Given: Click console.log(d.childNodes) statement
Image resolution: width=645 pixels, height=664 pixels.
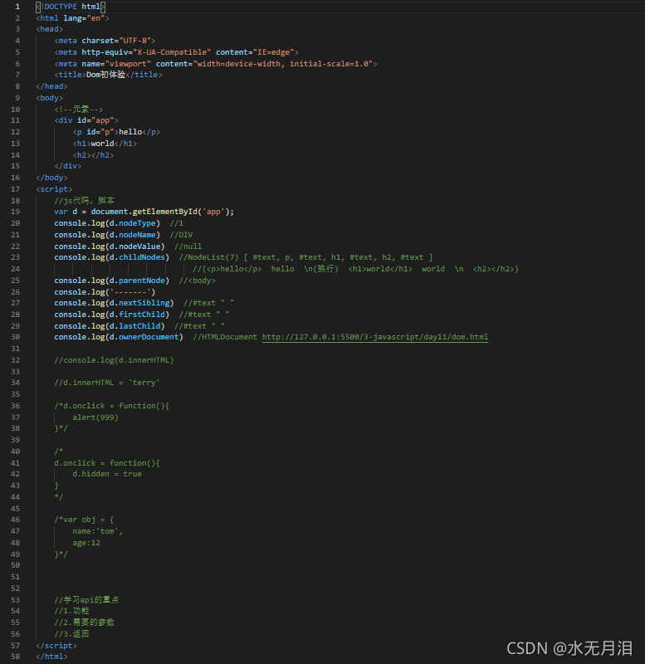Looking at the screenshot, I should (112, 257).
